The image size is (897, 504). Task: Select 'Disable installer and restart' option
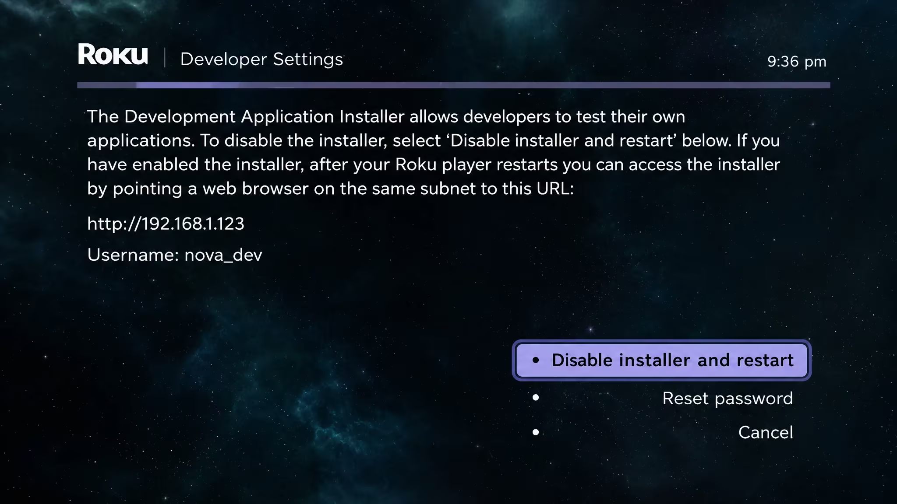tap(661, 360)
